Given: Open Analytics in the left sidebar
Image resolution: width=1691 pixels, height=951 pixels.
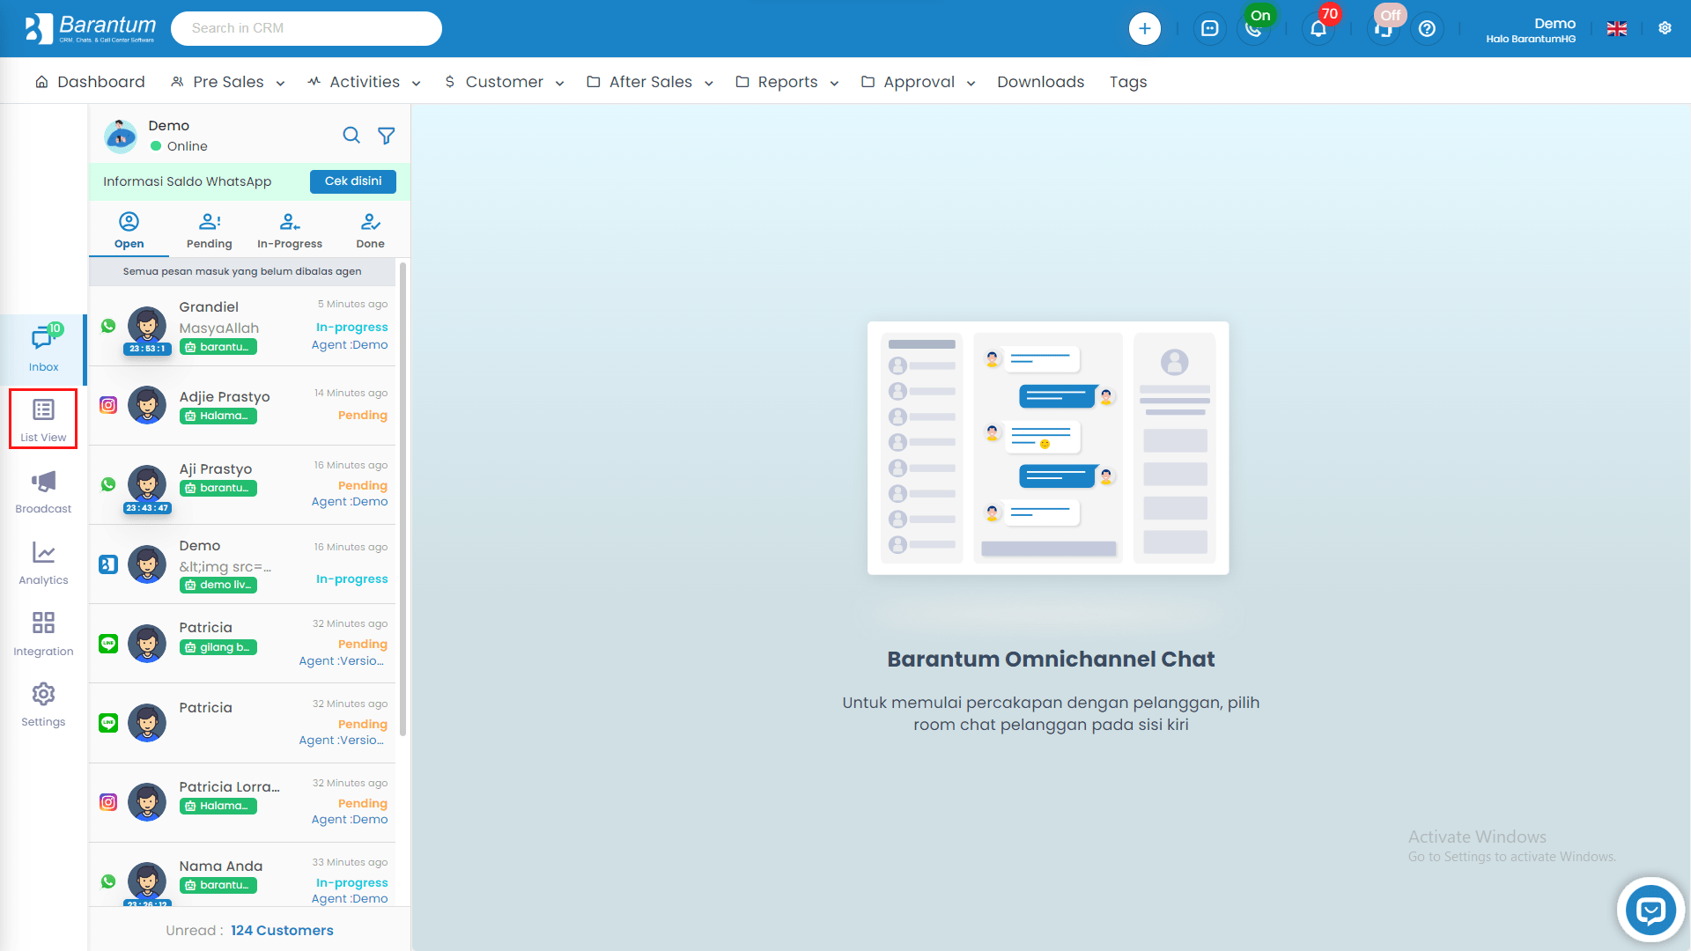Looking at the screenshot, I should coord(43,562).
